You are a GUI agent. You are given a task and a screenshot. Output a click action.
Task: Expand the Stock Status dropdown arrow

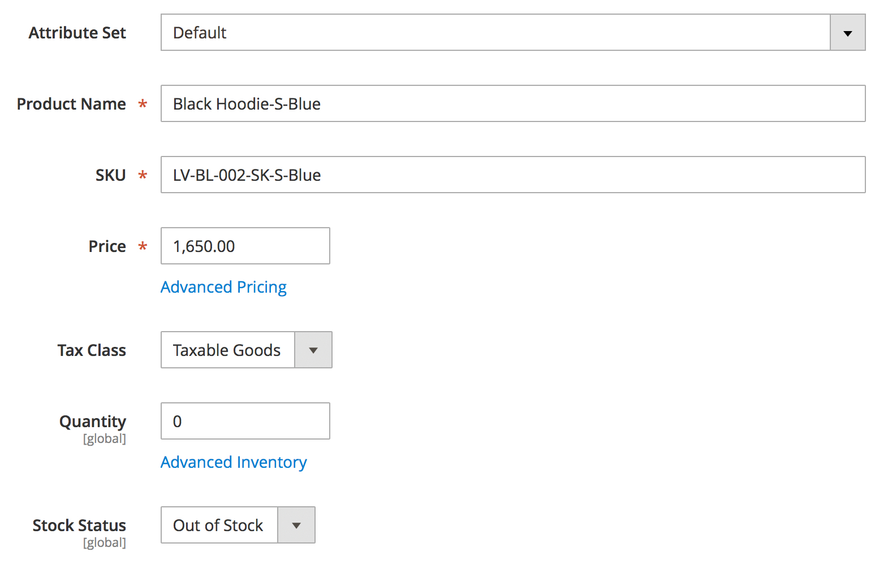pyautogui.click(x=296, y=525)
